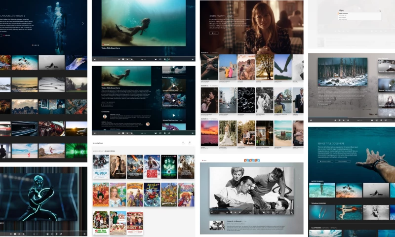The image size is (395, 237).
Task: Open the Asteroid movie poster
Action: 135,167
